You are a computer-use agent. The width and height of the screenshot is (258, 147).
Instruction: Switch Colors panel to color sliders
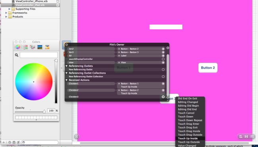[x=25, y=47]
